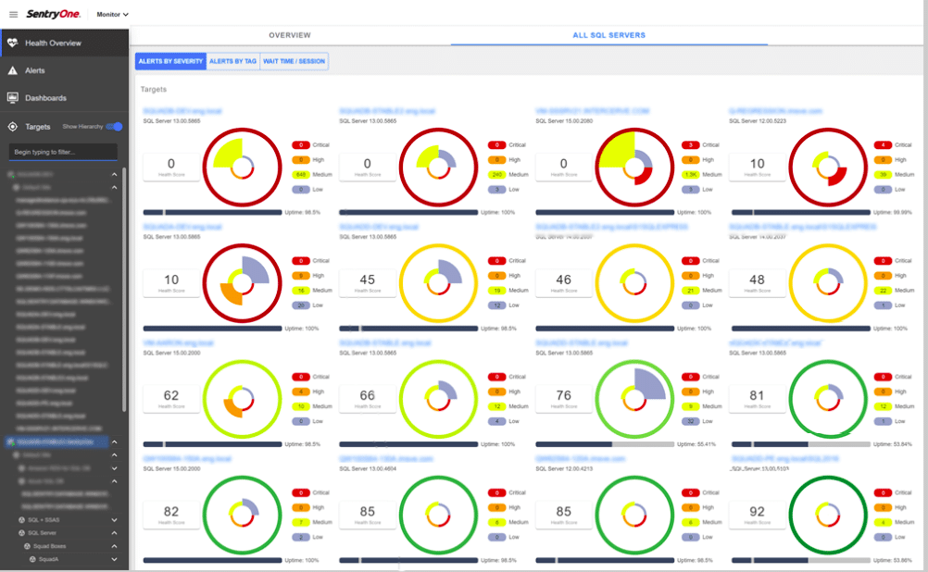Image resolution: width=928 pixels, height=572 pixels.
Task: Toggle the Show Hierarchy switch
Action: pyautogui.click(x=116, y=127)
